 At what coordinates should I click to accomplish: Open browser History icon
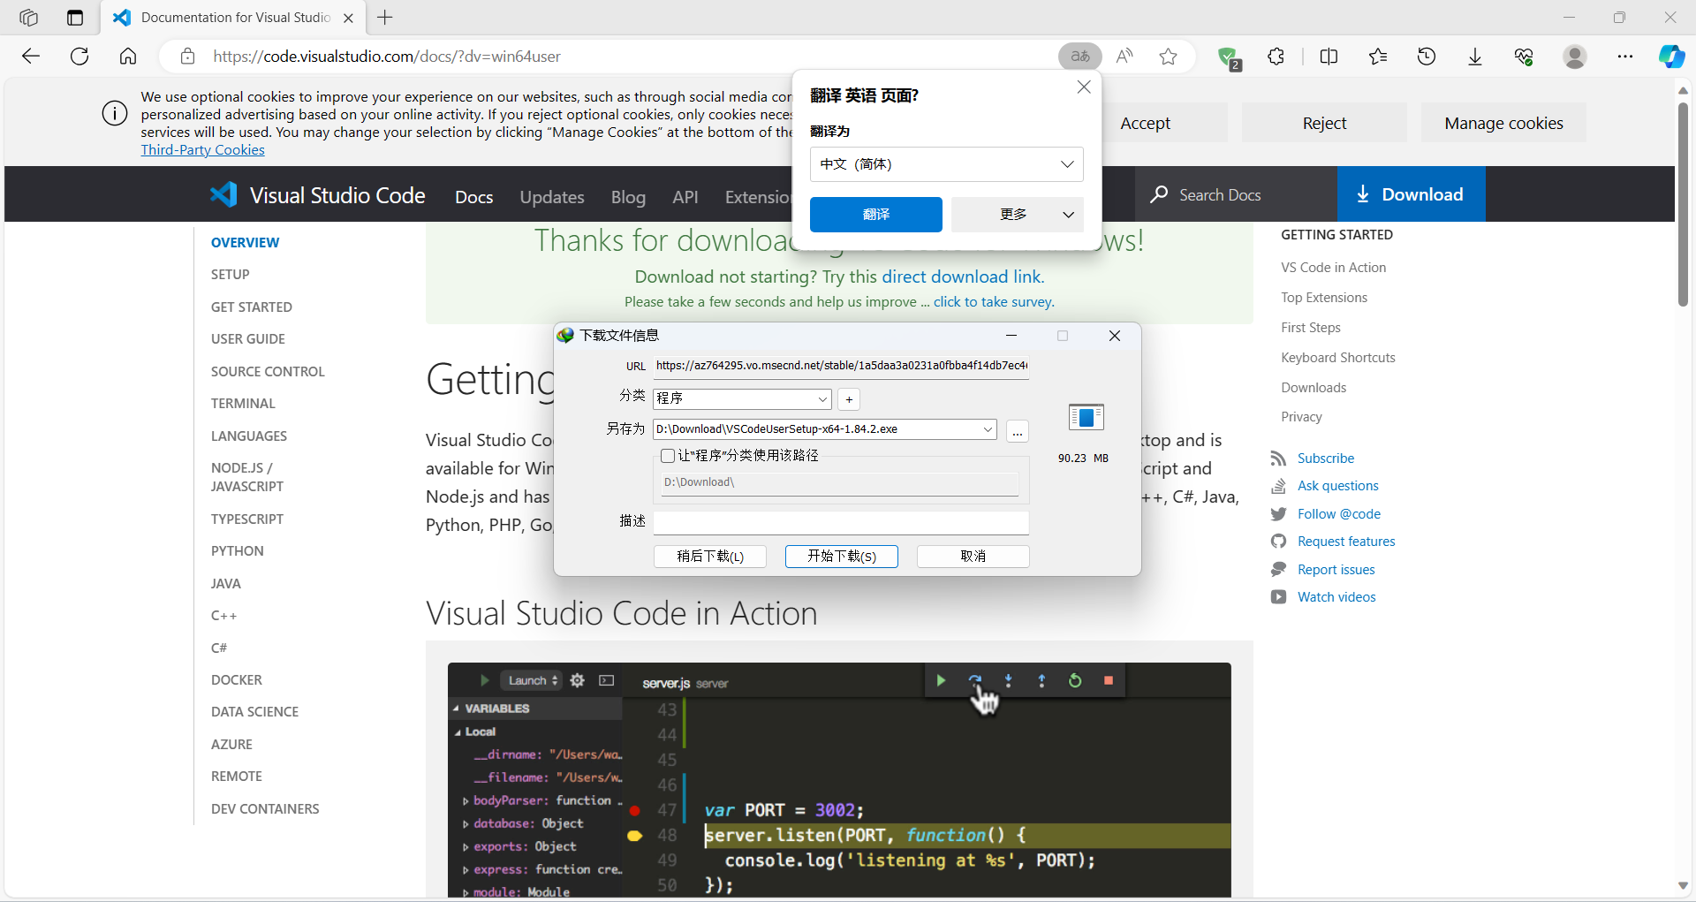(1427, 57)
